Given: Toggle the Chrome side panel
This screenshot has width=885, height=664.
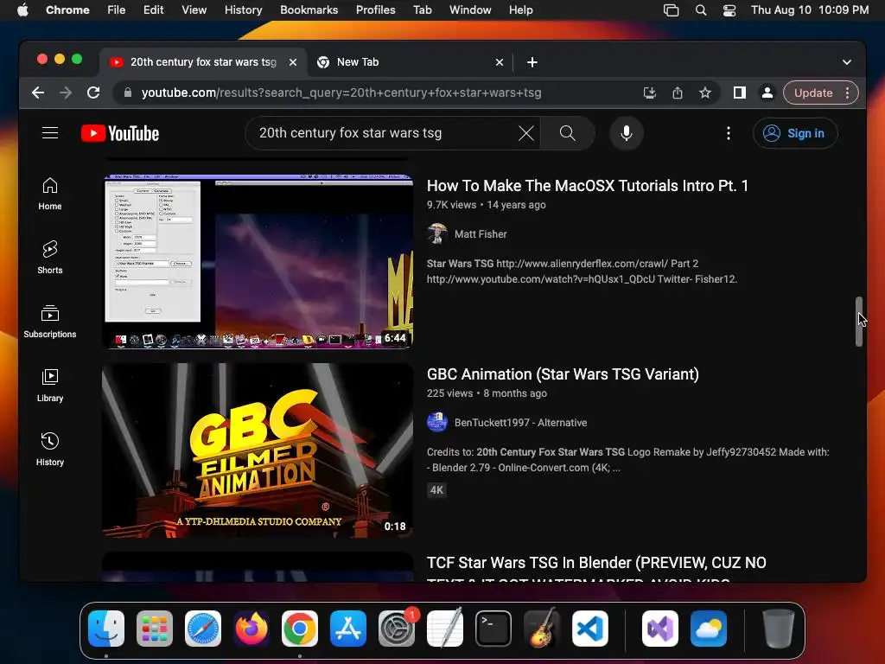Looking at the screenshot, I should coord(740,93).
